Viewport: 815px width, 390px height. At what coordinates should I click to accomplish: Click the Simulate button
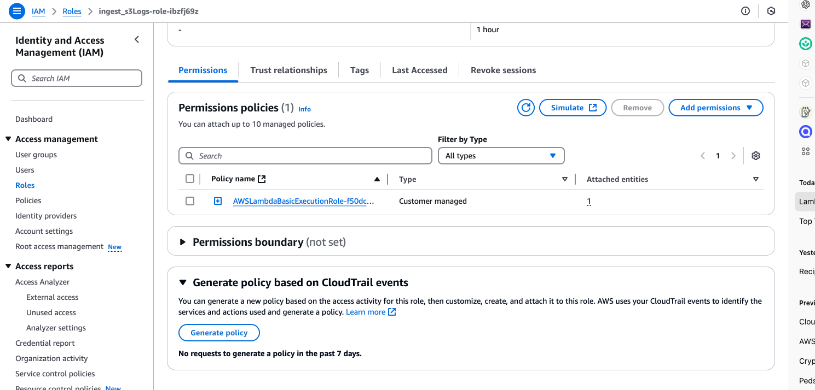coord(573,108)
